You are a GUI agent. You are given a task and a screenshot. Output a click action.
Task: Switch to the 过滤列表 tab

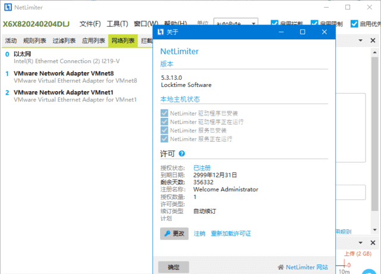64,41
